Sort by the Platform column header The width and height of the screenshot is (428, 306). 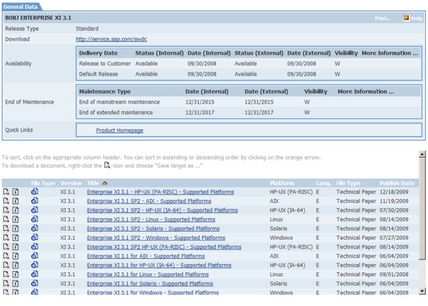[x=282, y=183]
